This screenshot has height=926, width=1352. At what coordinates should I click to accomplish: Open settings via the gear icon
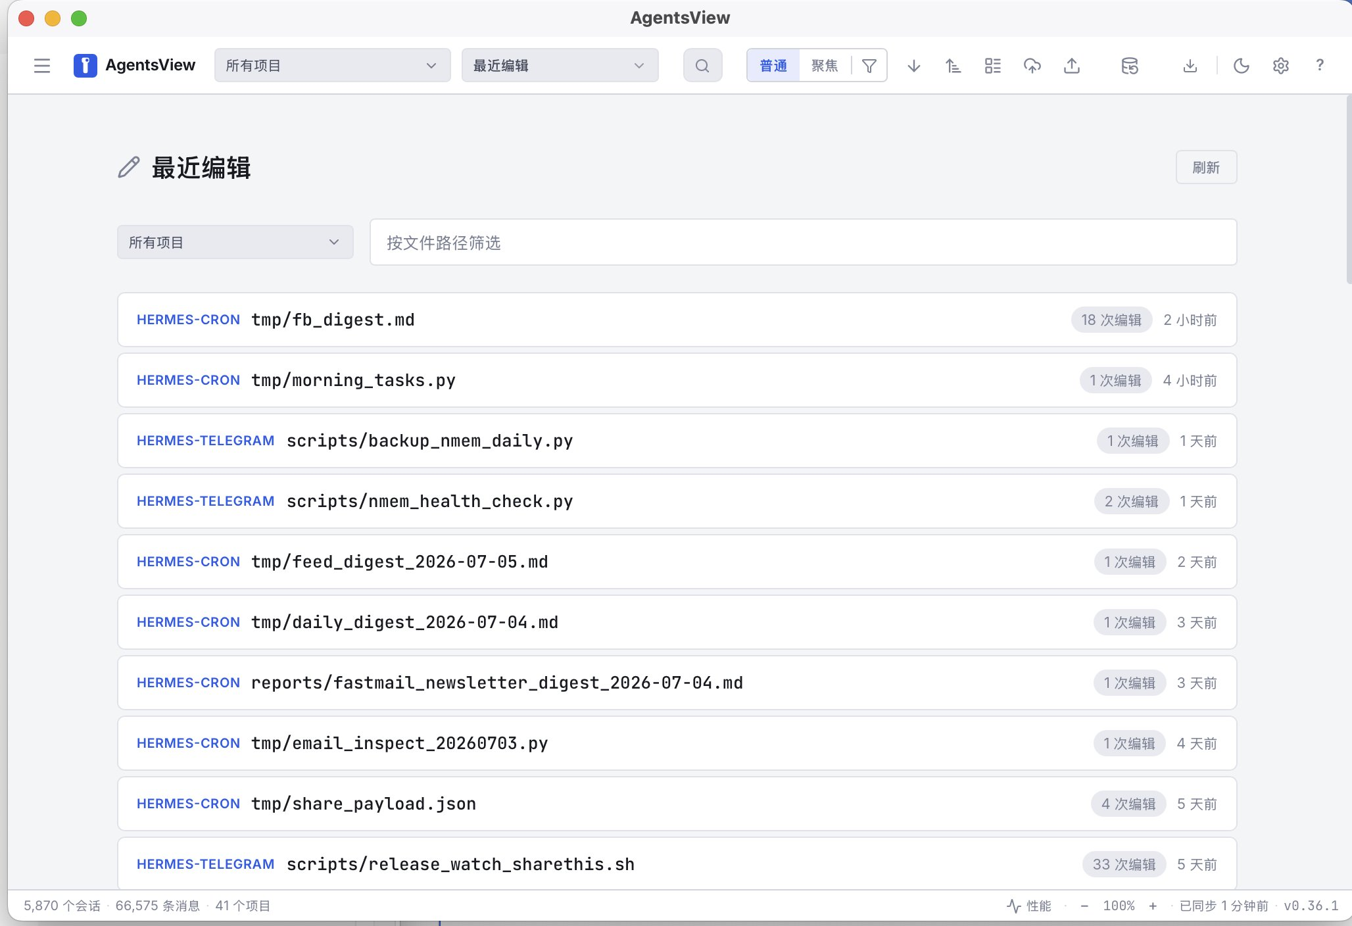[1280, 66]
